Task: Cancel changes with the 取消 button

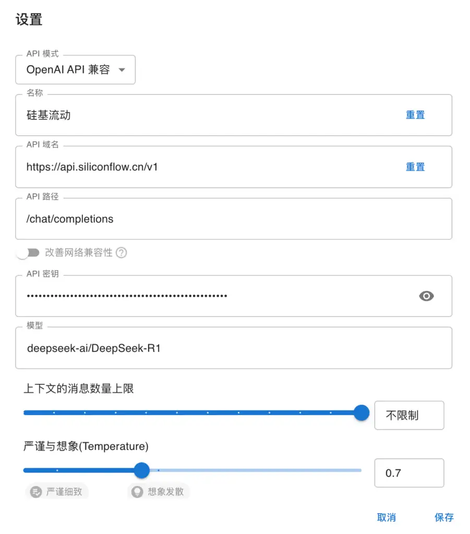Action: point(387,517)
